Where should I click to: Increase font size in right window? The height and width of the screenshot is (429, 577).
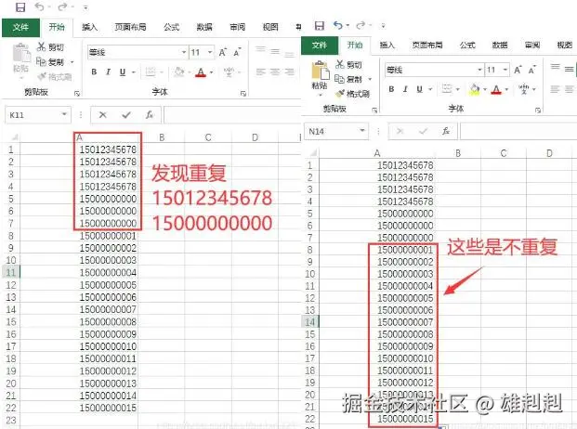click(x=518, y=70)
